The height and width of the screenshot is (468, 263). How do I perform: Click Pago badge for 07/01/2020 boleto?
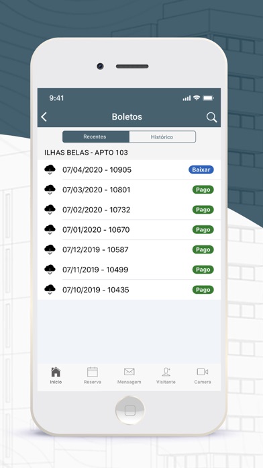click(203, 230)
